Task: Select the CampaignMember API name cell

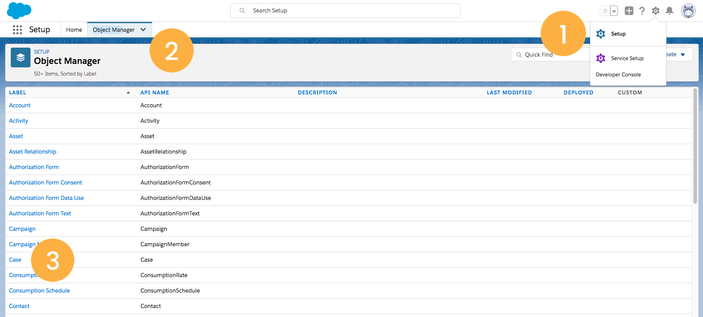Action: click(165, 245)
